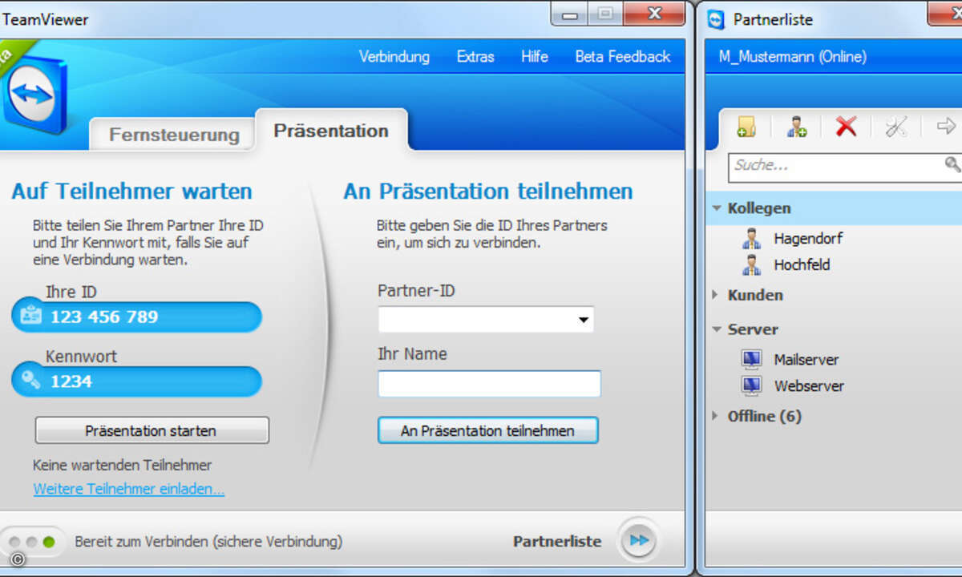
Task: Collapse the Server group
Action: [x=717, y=329]
